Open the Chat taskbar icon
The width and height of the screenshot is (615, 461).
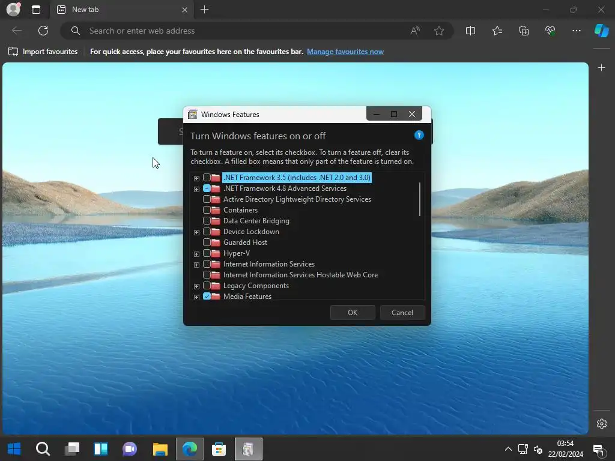pyautogui.click(x=130, y=449)
